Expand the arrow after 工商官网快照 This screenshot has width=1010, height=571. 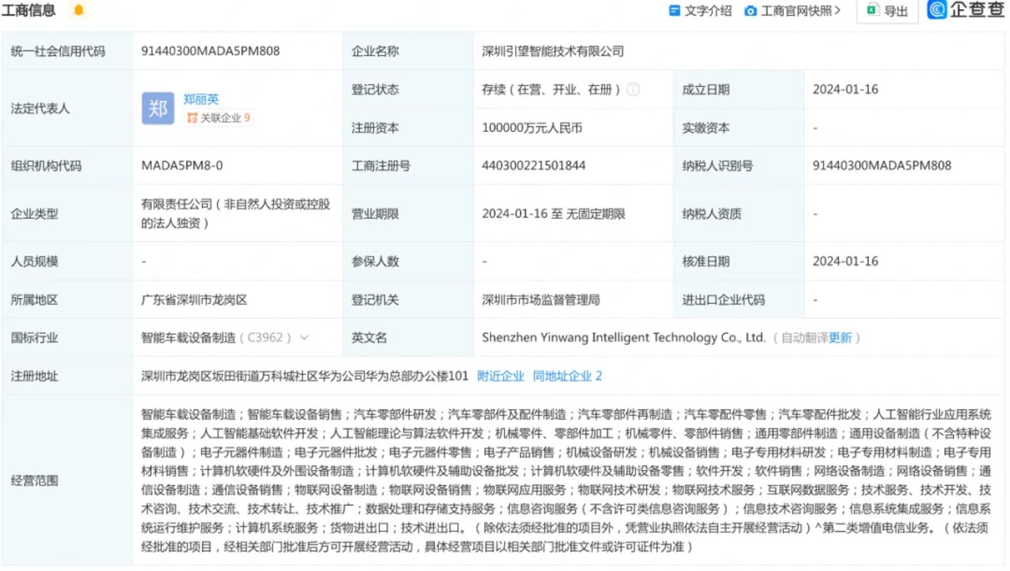point(838,11)
